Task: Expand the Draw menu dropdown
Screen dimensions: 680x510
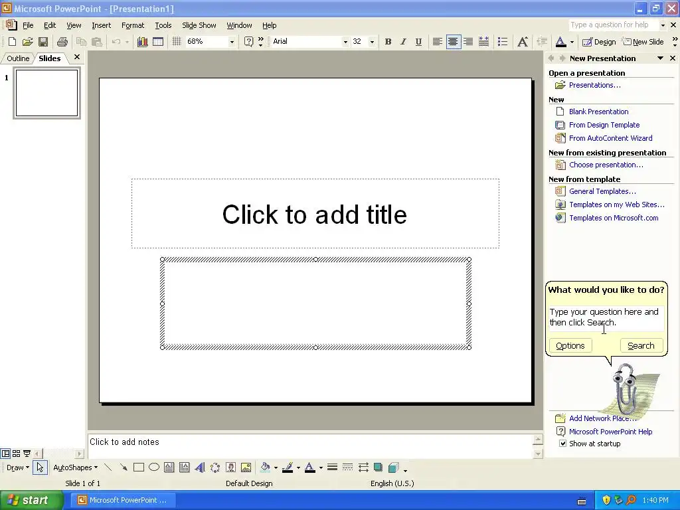Action: tap(18, 467)
